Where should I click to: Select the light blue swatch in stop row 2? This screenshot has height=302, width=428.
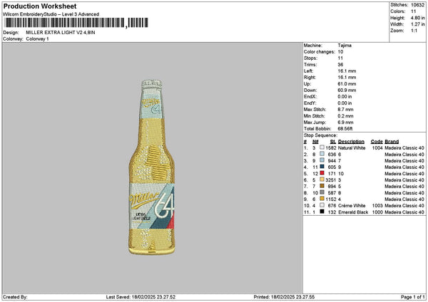(x=322, y=155)
